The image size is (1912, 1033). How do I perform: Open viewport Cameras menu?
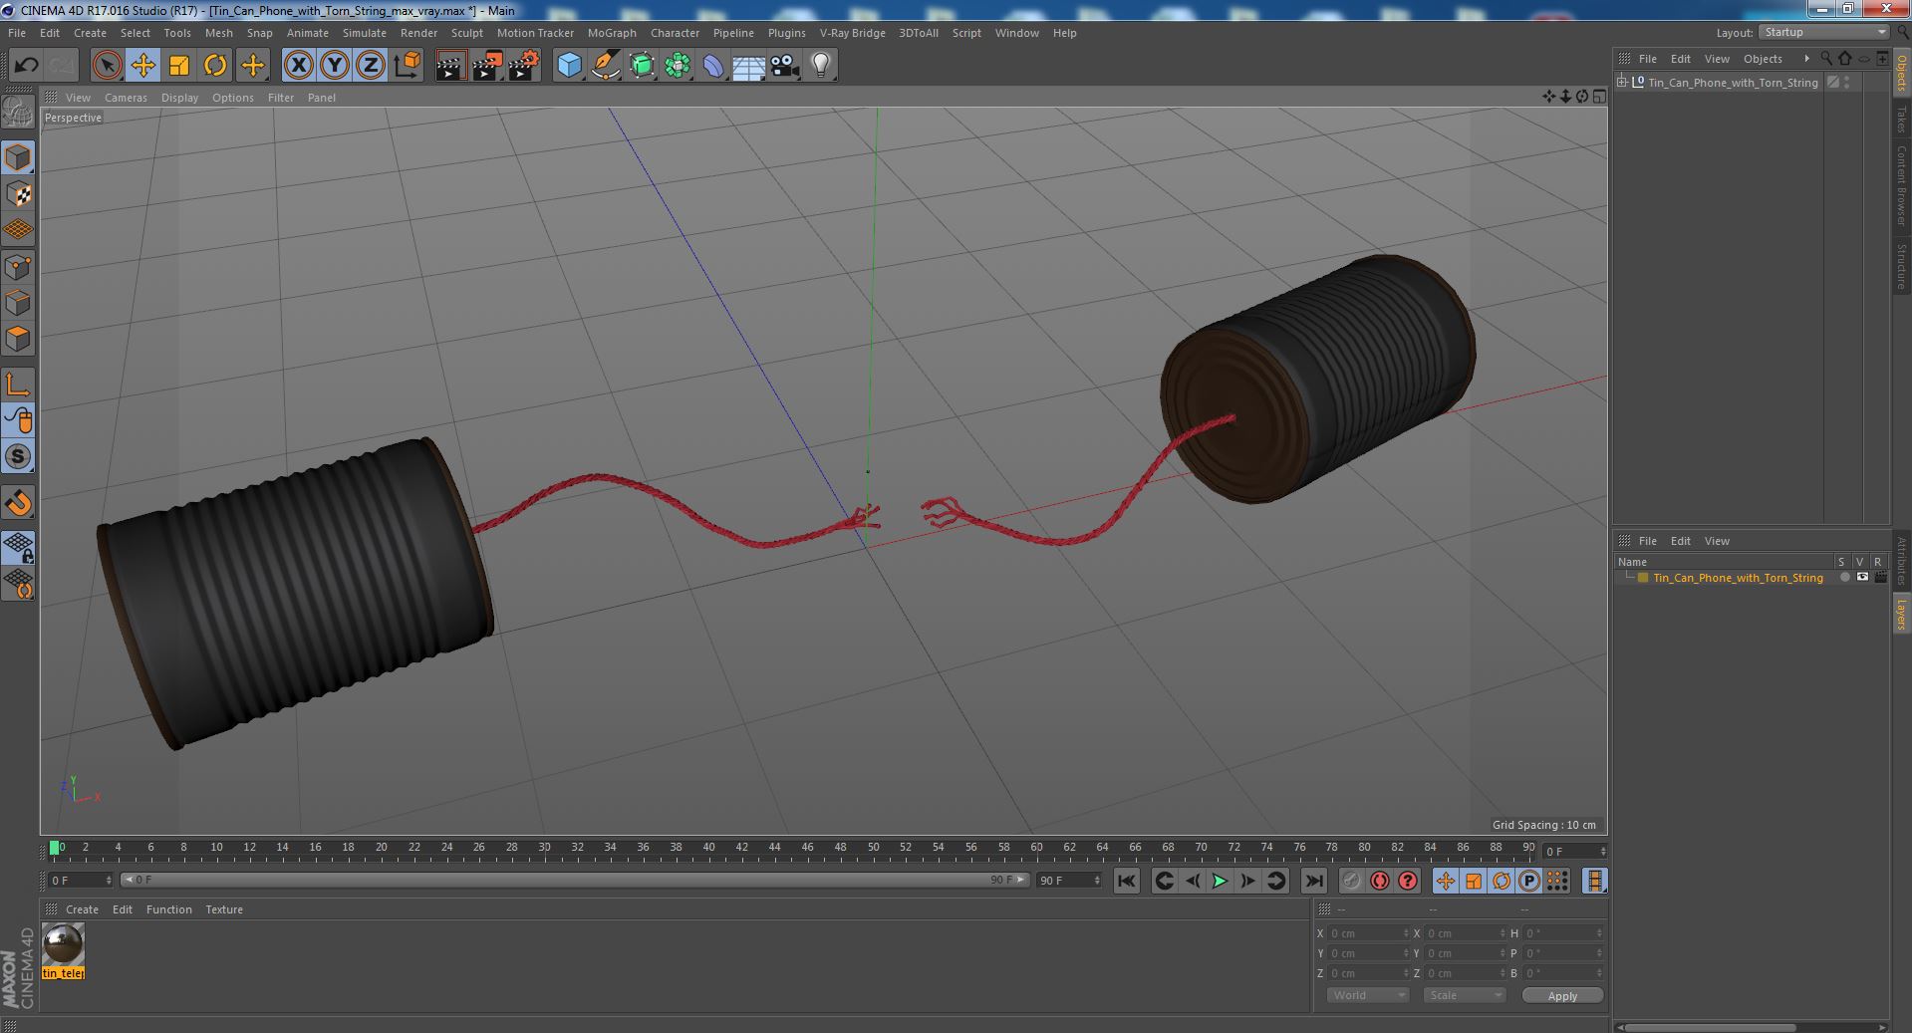(x=126, y=98)
